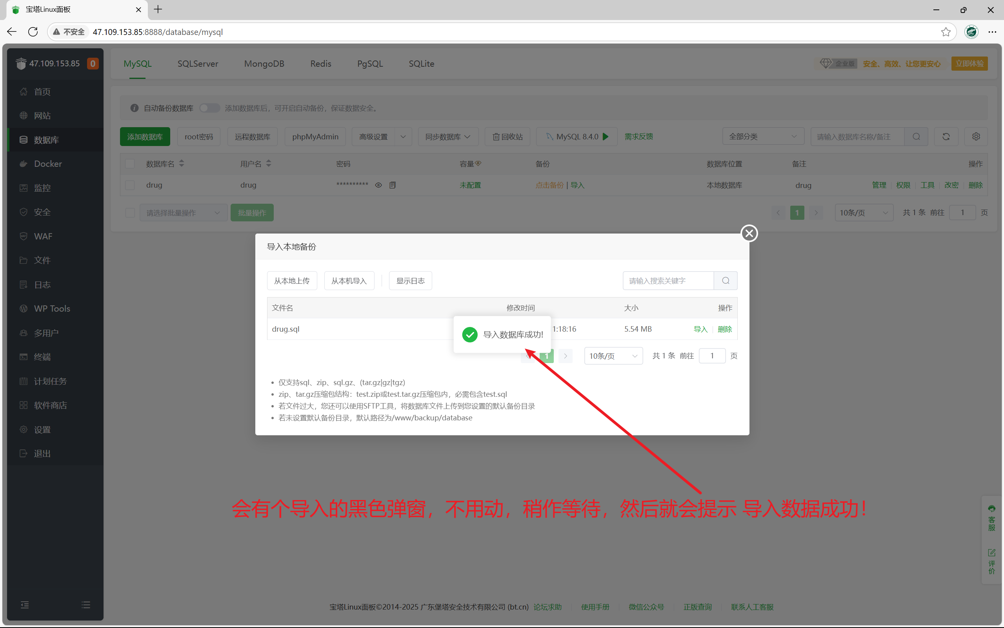Bookmark this page with star icon
This screenshot has width=1004, height=628.
click(946, 32)
